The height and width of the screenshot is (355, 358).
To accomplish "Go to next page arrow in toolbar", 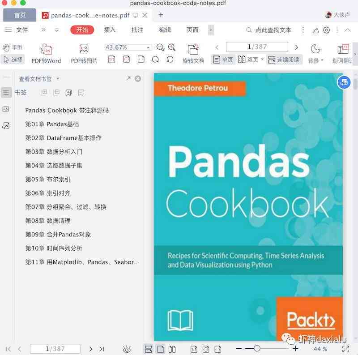I will tap(296, 47).
